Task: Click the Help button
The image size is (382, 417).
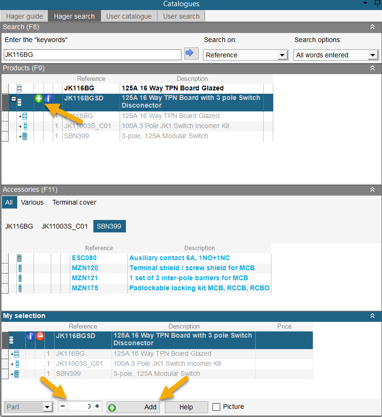Action: [186, 407]
